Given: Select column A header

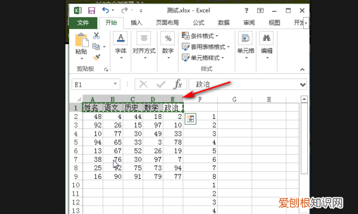Looking at the screenshot, I should point(92,99).
